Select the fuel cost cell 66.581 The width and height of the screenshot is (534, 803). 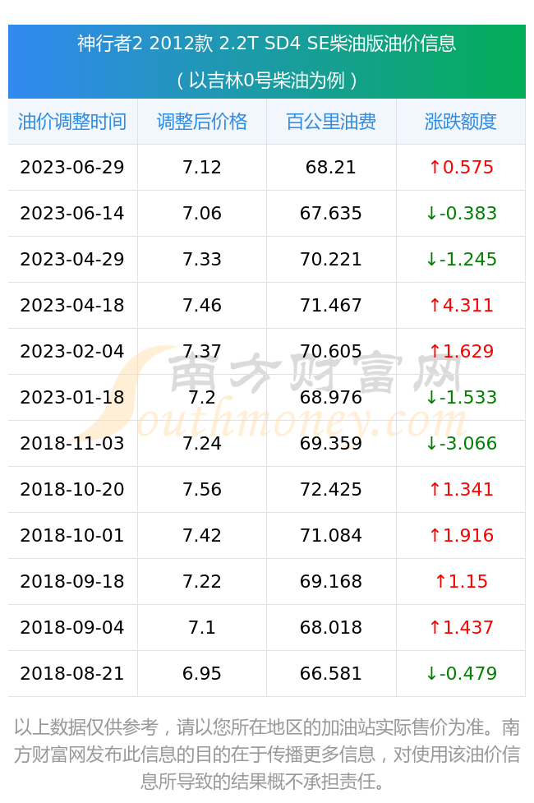[x=331, y=674]
